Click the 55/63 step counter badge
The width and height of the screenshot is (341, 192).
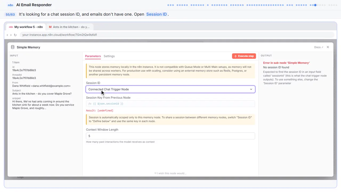[10, 14]
